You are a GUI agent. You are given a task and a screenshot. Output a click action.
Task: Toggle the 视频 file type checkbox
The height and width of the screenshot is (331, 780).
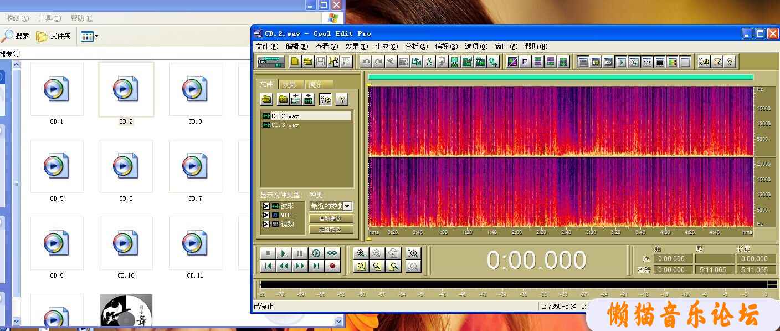coord(266,224)
